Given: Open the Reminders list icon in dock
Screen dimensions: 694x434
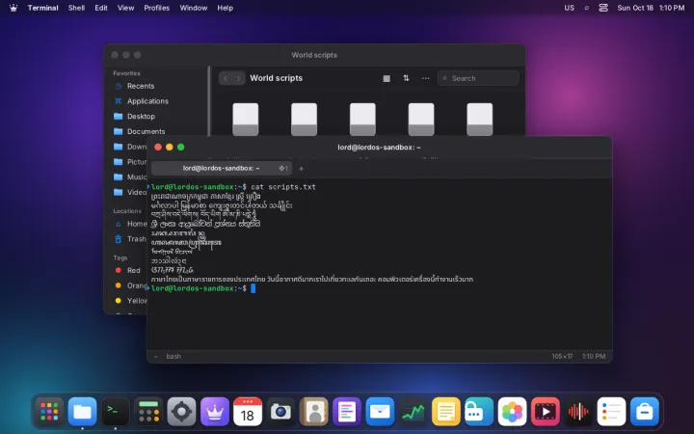Looking at the screenshot, I should point(611,412).
